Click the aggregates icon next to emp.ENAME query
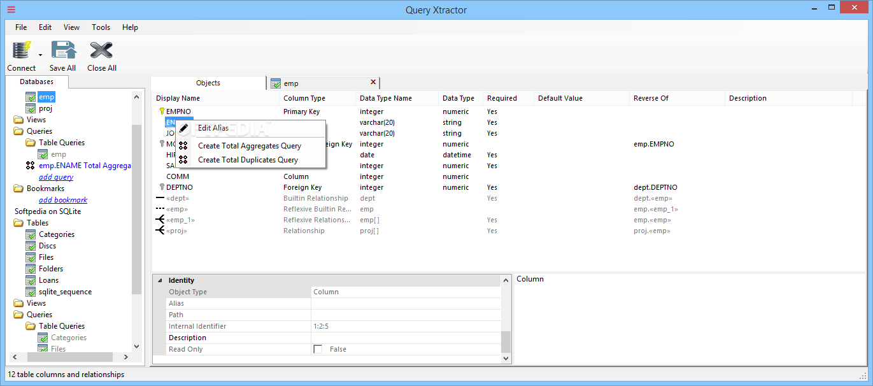The width and height of the screenshot is (873, 386). (30, 166)
